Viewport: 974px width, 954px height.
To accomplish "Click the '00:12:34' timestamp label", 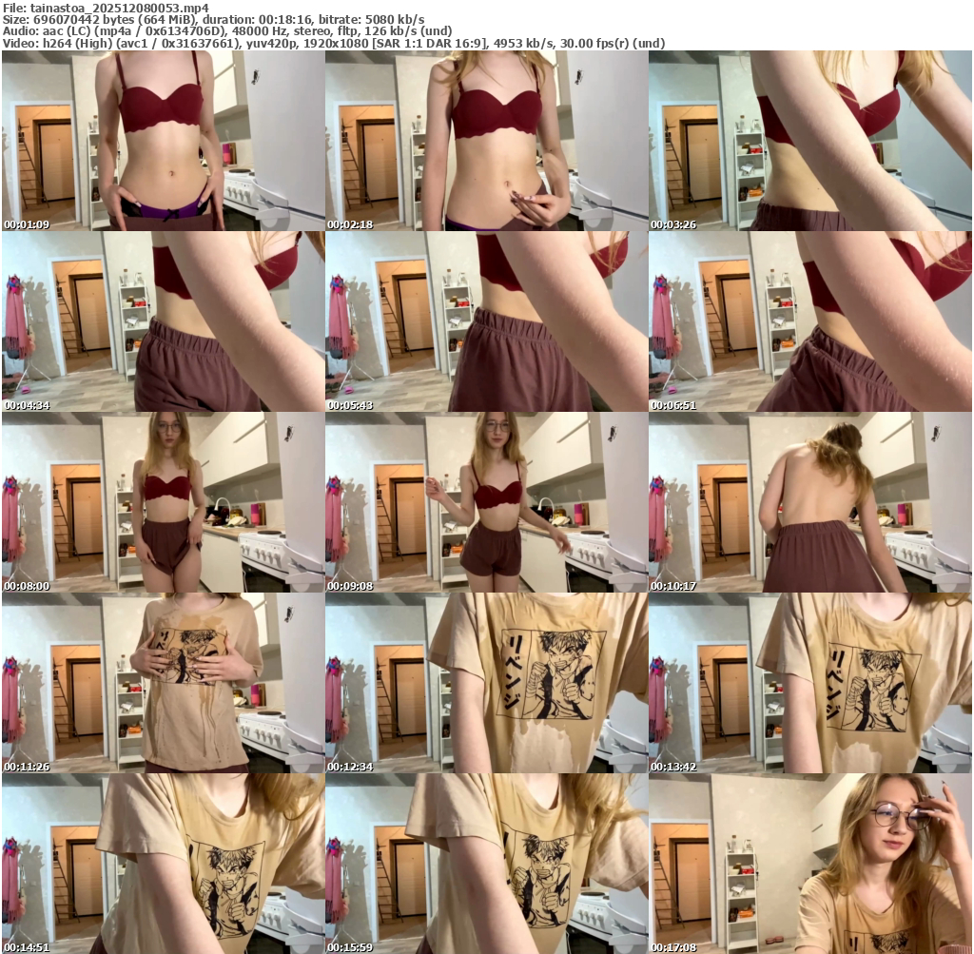I will [350, 767].
